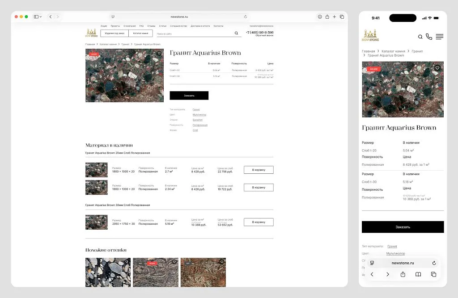Viewport: 458px width, 298px height.
Task: Favorite the main desktop granite image with heart
Action: pos(159,53)
